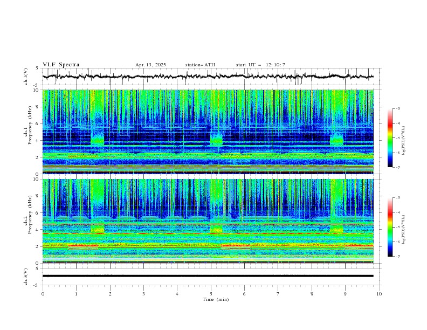Click the ch.1 black voltage waveform trace
This screenshot has width=427, height=330.
coord(208,77)
